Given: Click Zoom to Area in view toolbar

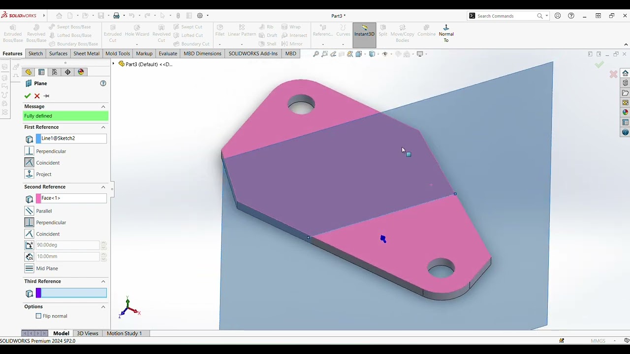Looking at the screenshot, I should (325, 54).
